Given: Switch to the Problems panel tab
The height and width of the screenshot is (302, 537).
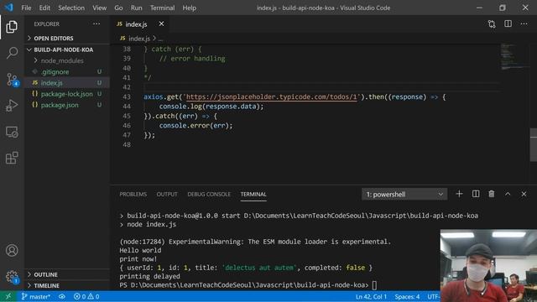Looking at the screenshot, I should pyautogui.click(x=133, y=194).
